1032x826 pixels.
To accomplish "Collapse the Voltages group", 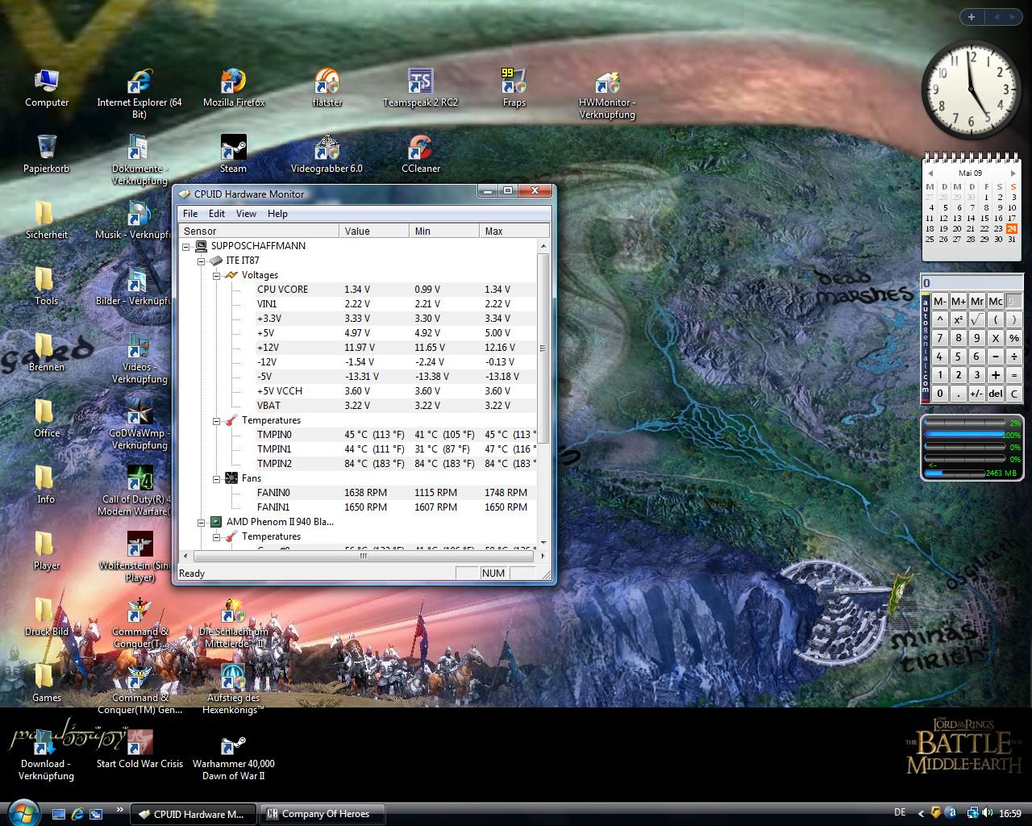I will pos(217,275).
